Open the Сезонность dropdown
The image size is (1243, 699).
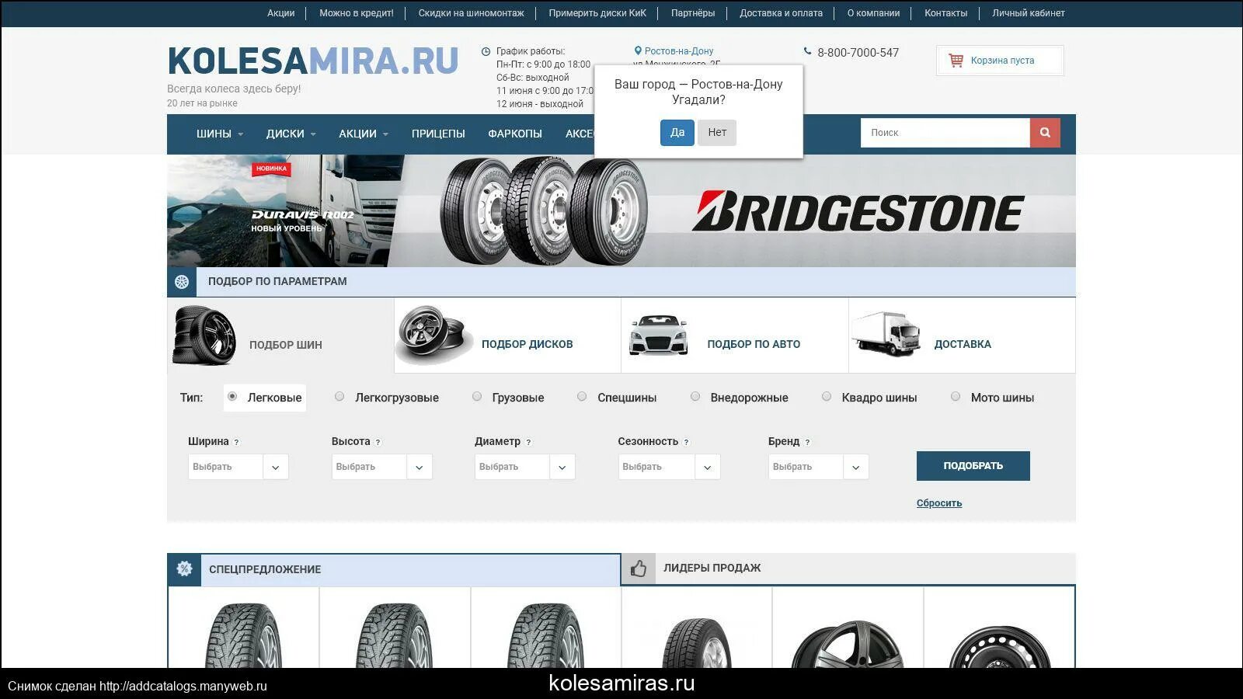click(x=669, y=467)
